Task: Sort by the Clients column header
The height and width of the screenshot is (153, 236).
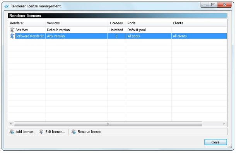Action: pos(199,23)
